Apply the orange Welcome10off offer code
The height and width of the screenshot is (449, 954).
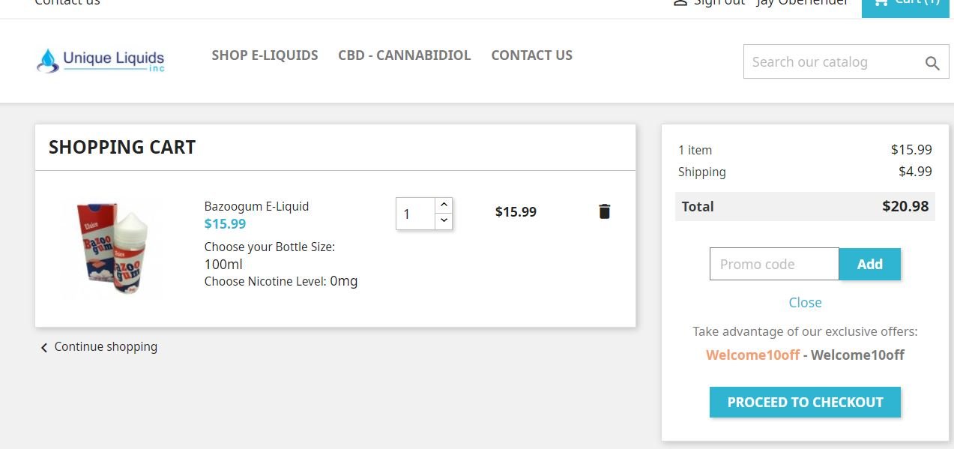click(x=752, y=355)
